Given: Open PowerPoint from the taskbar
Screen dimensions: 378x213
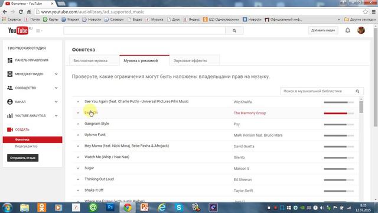Looking at the screenshot, I should [144, 208].
